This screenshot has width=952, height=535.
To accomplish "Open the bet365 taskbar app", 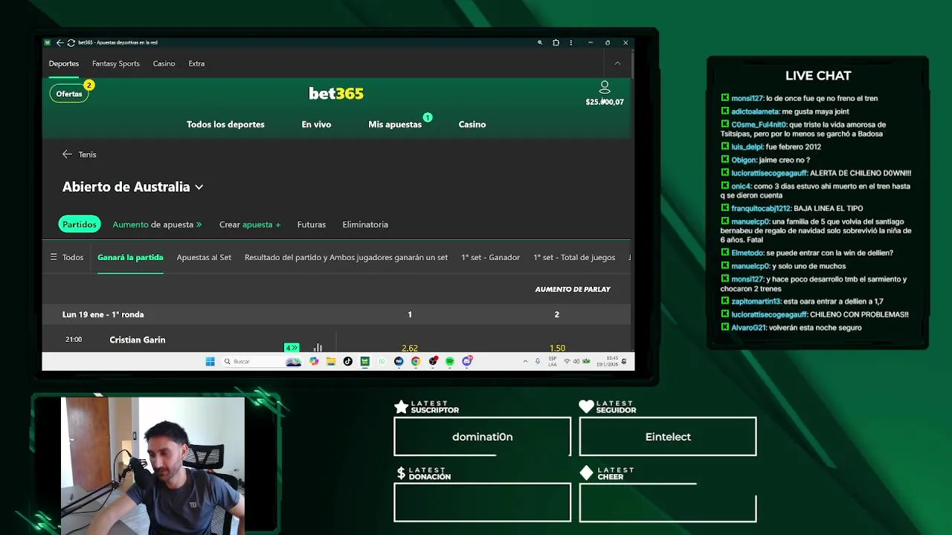I will [x=364, y=361].
